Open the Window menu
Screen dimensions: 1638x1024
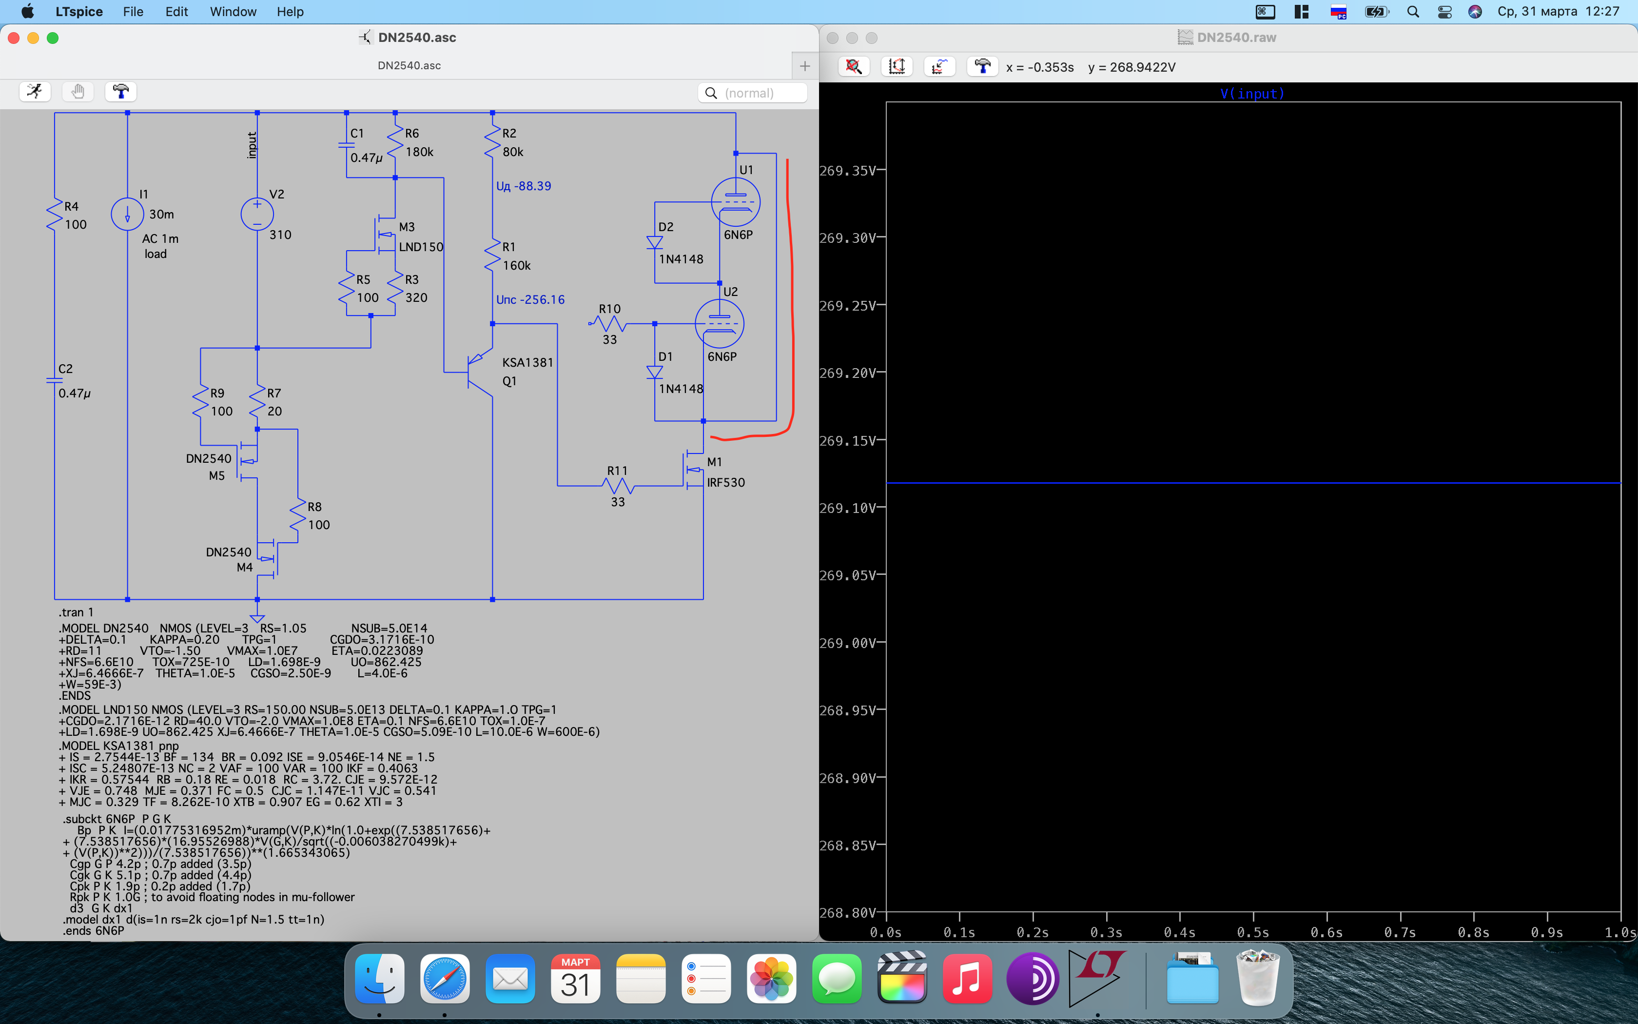(233, 12)
